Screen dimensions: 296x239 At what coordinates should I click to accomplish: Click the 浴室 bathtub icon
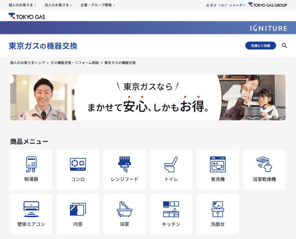point(124,214)
